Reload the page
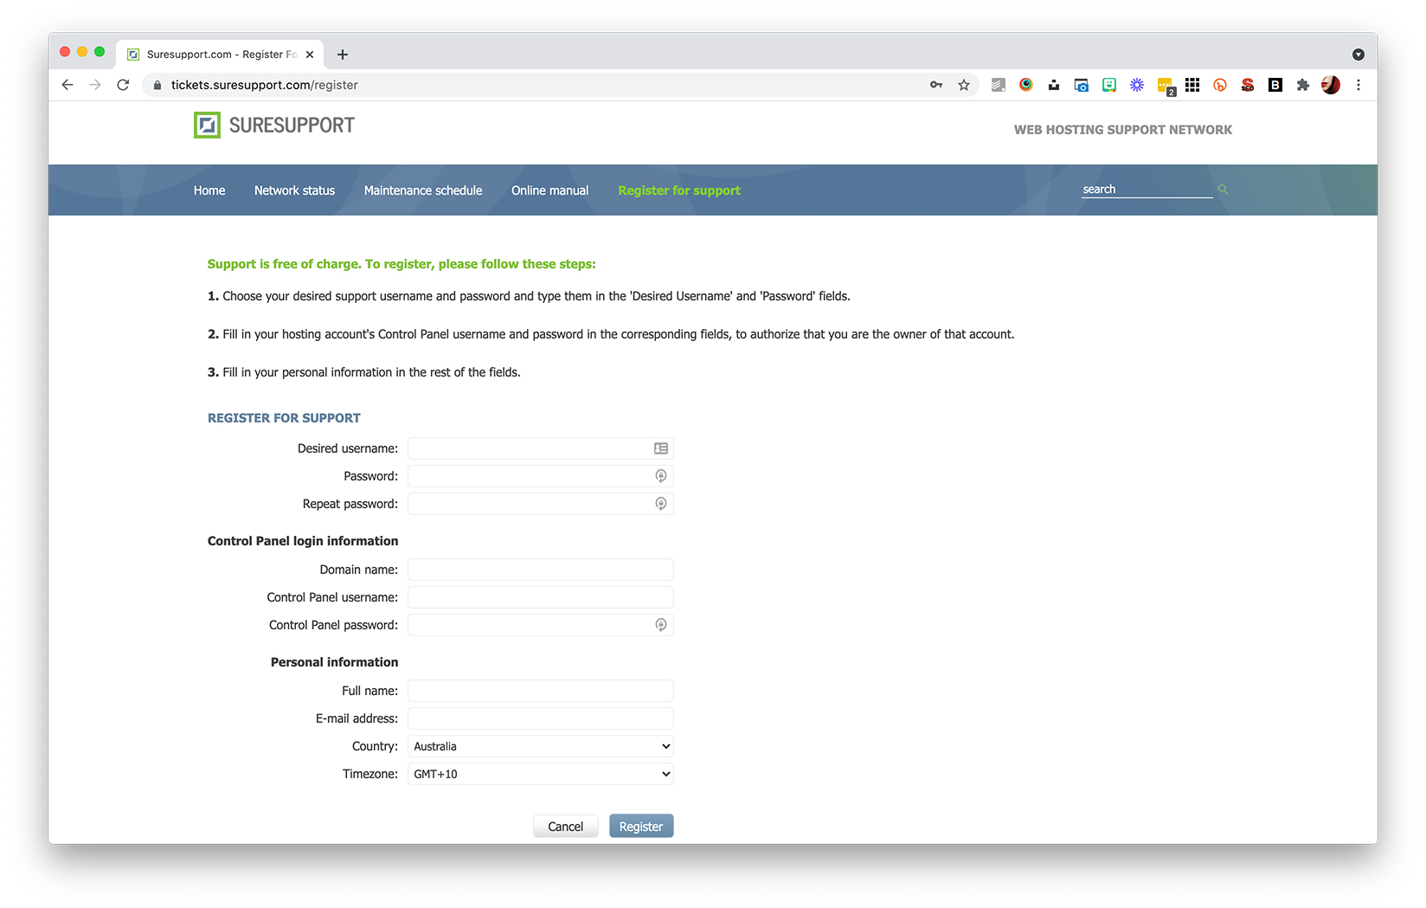 pyautogui.click(x=123, y=85)
